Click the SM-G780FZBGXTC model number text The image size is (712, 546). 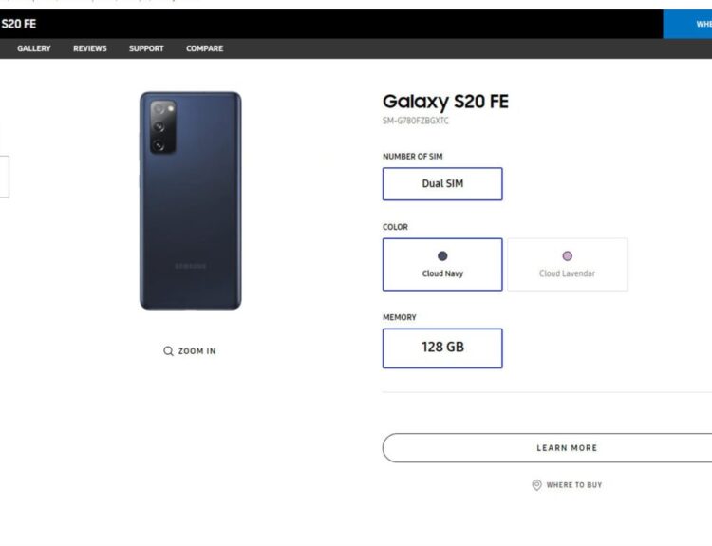click(416, 121)
